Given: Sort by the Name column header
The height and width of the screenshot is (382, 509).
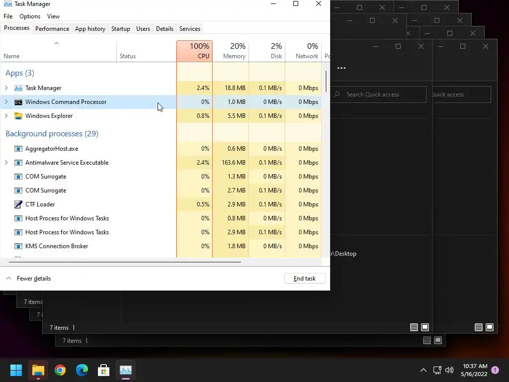Looking at the screenshot, I should pos(59,51).
